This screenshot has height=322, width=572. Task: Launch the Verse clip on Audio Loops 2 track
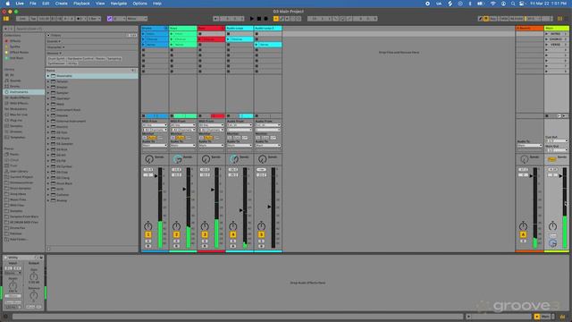[x=257, y=45]
